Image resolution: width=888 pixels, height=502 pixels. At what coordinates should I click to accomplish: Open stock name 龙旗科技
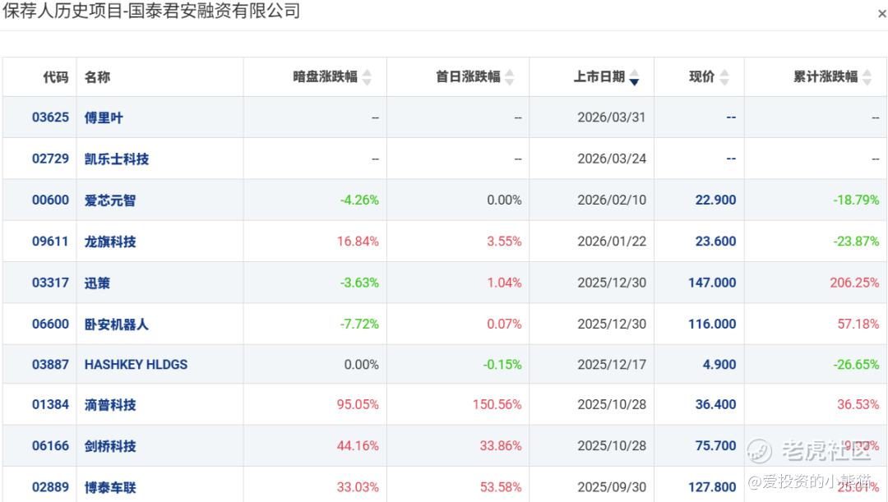pyautogui.click(x=110, y=242)
